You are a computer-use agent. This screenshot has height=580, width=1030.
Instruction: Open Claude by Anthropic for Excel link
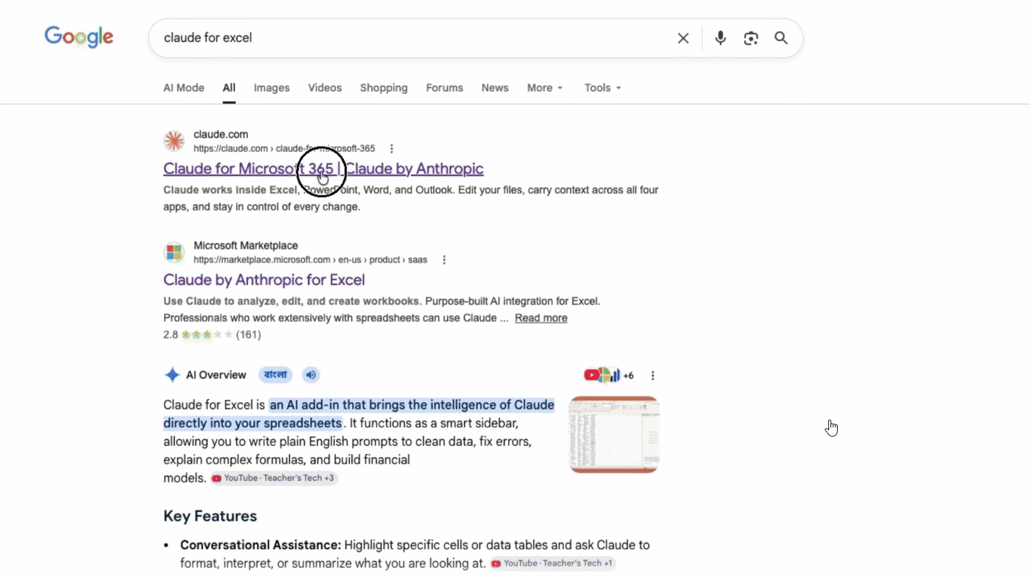264,280
